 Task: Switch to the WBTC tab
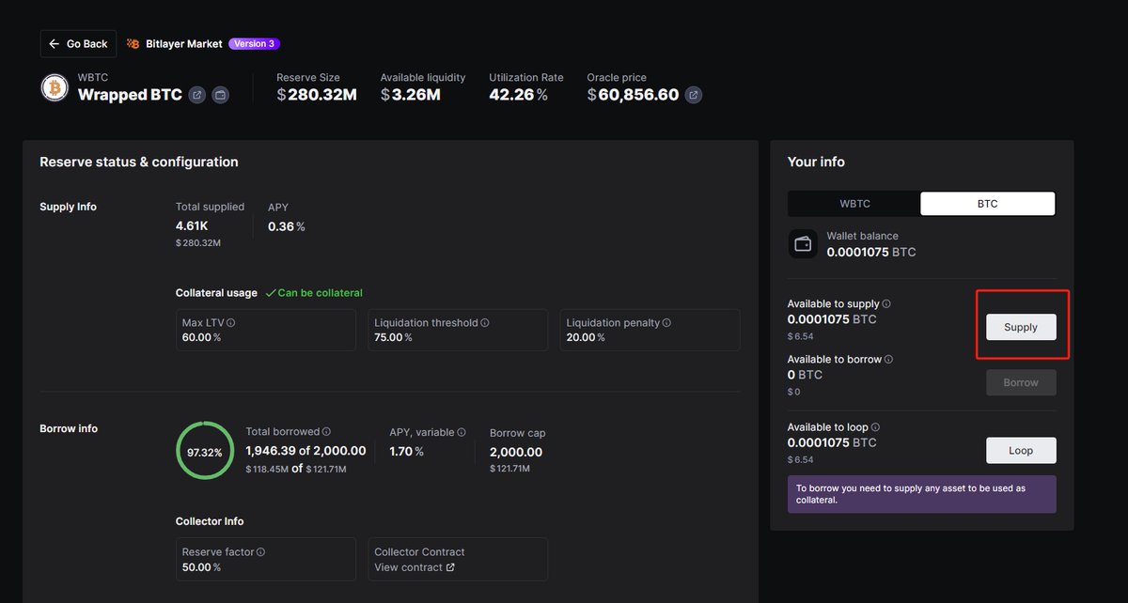coord(854,204)
